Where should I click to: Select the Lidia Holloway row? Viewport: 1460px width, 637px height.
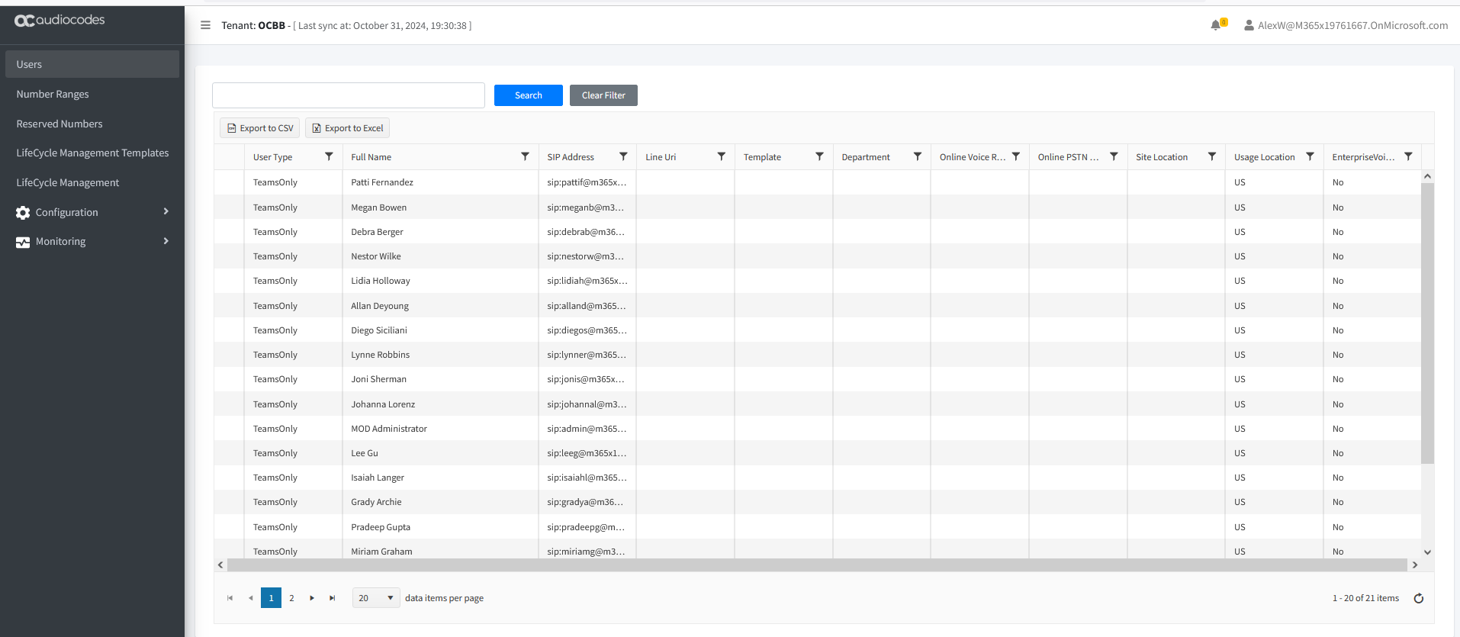817,281
